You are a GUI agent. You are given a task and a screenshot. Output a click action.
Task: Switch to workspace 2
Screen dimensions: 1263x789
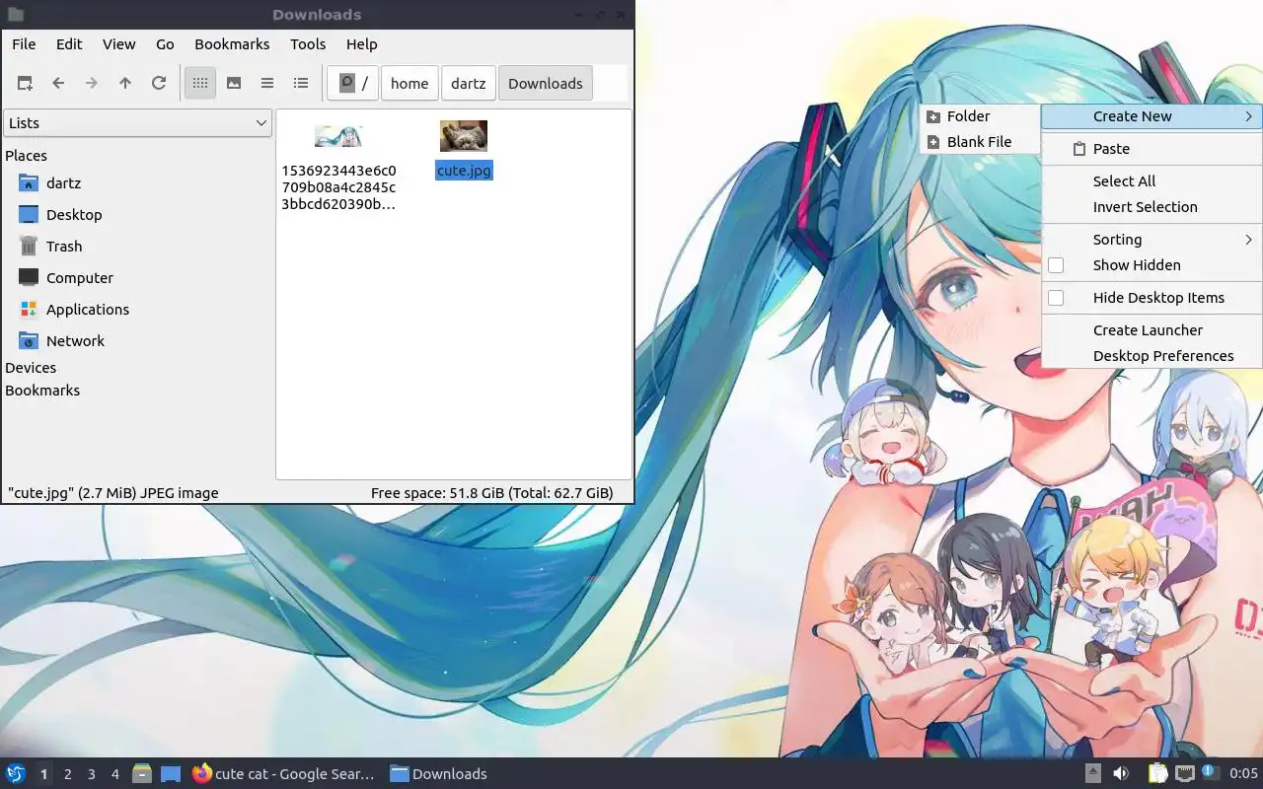(x=67, y=774)
